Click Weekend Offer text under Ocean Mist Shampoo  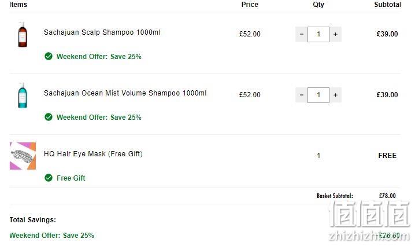tap(99, 117)
